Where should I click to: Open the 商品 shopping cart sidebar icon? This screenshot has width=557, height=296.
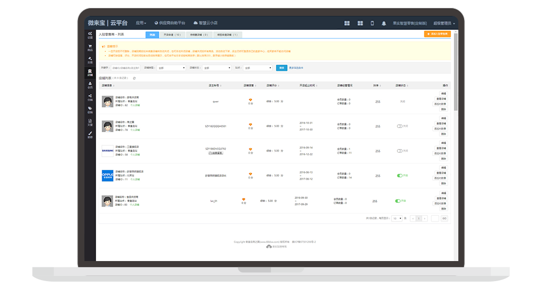click(90, 47)
